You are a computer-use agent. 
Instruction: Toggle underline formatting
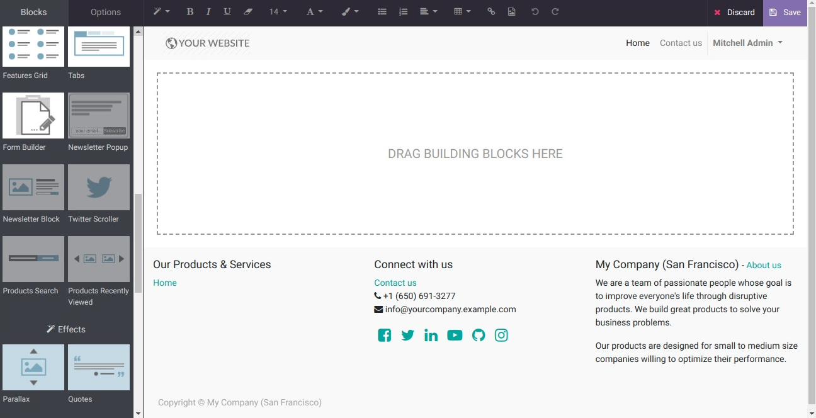click(x=227, y=12)
